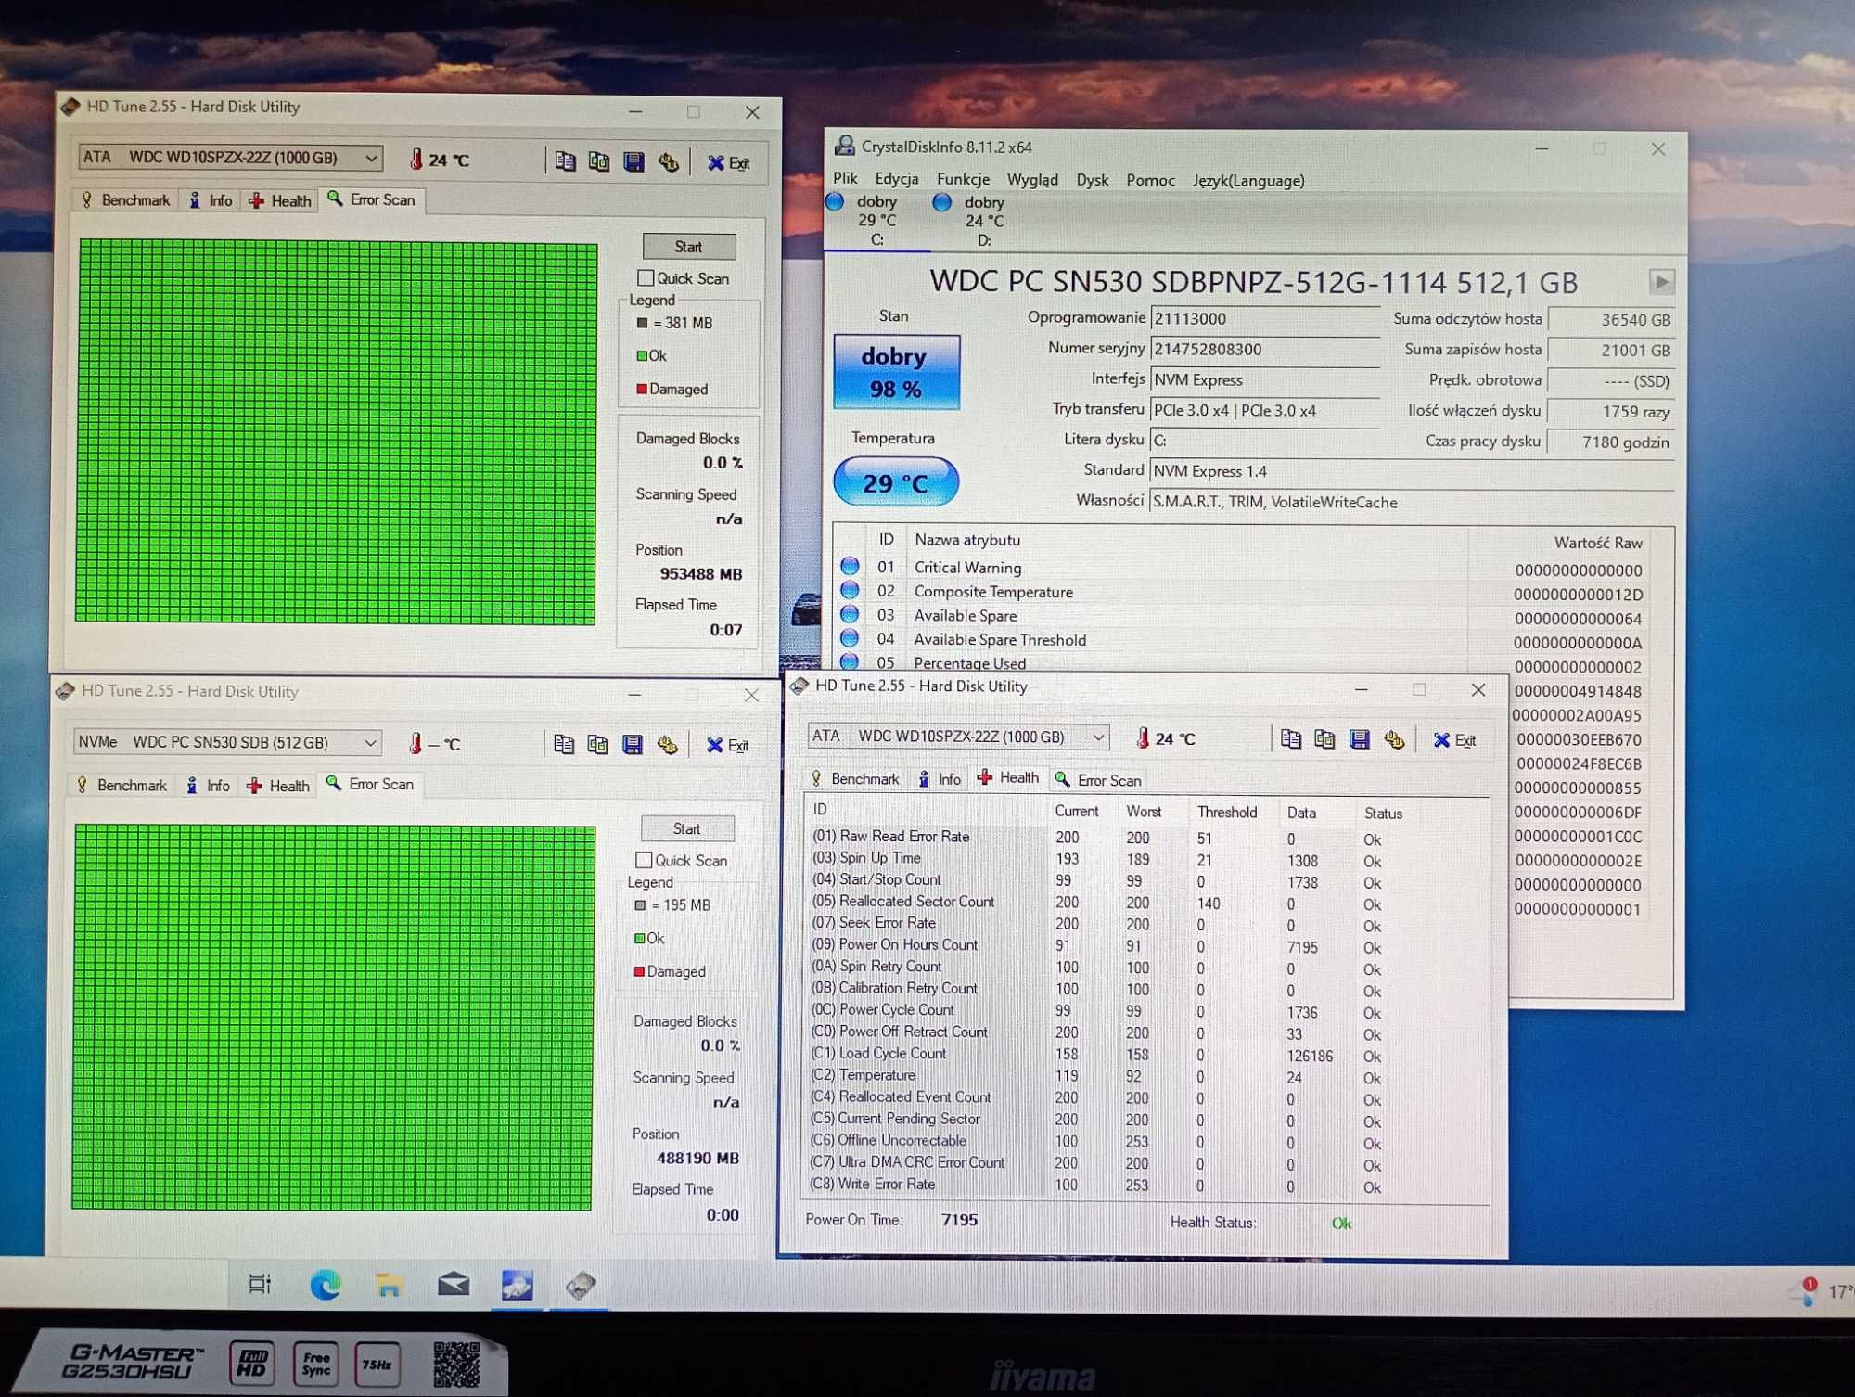The width and height of the screenshot is (1855, 1397).
Task: Open Mail app from the taskbar
Action: (x=453, y=1285)
